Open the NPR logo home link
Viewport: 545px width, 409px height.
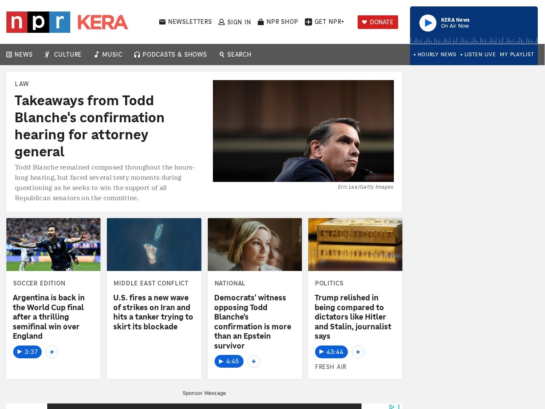click(38, 22)
